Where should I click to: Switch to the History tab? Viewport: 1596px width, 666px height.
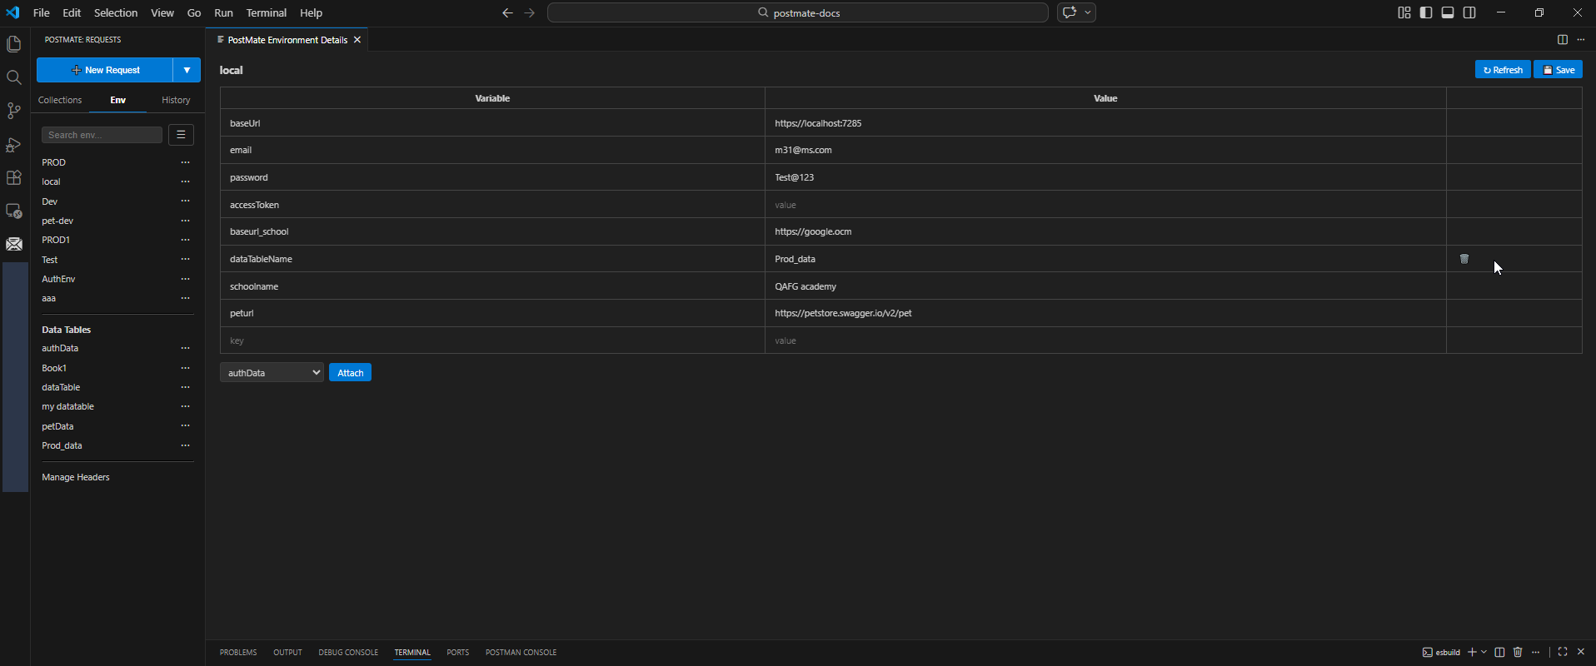(176, 100)
